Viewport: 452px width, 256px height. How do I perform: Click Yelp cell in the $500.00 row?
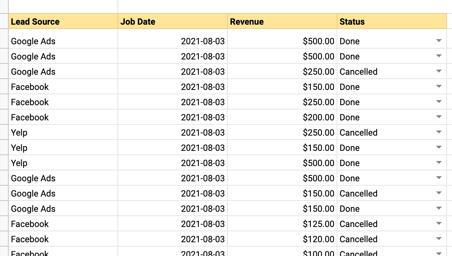(x=63, y=163)
